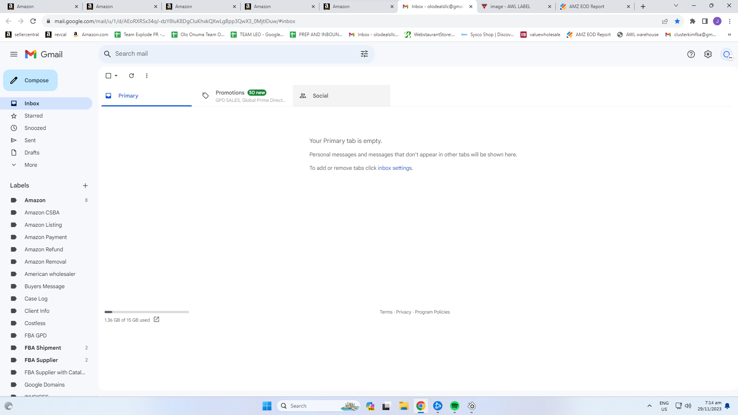
Task: Open new browser tab
Action: (x=643, y=7)
